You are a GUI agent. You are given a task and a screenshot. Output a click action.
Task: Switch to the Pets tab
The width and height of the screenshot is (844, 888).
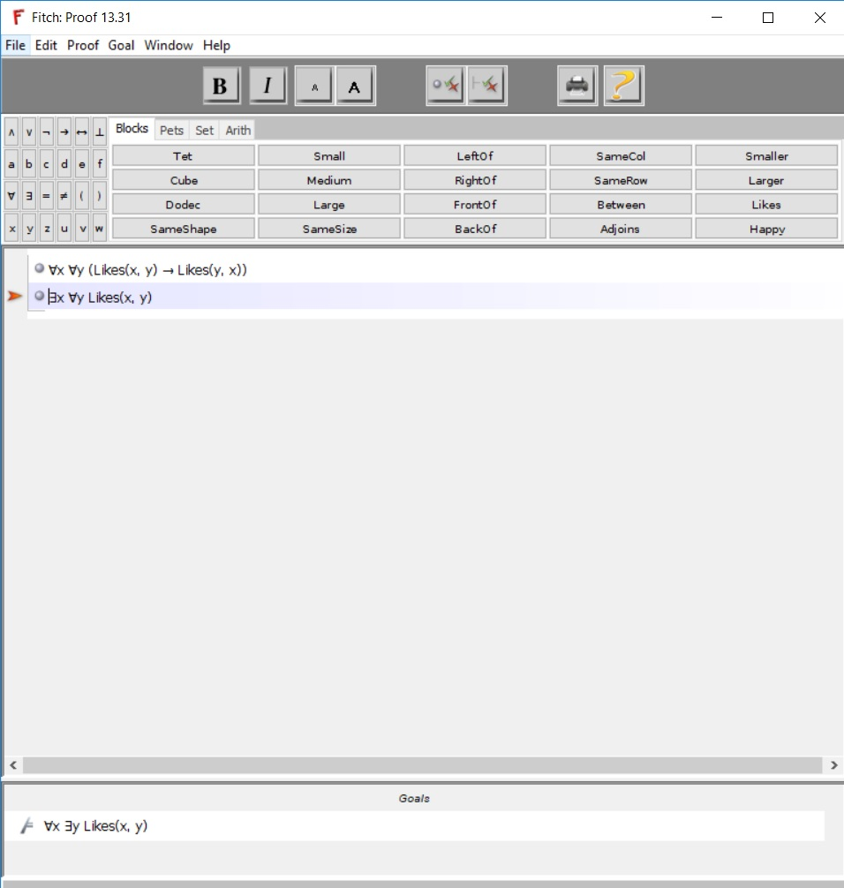(171, 130)
